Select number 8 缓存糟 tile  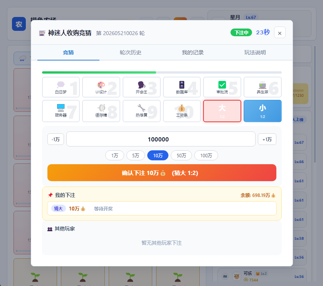point(101,111)
